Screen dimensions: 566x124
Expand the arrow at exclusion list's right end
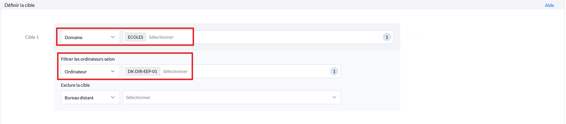tap(334, 97)
